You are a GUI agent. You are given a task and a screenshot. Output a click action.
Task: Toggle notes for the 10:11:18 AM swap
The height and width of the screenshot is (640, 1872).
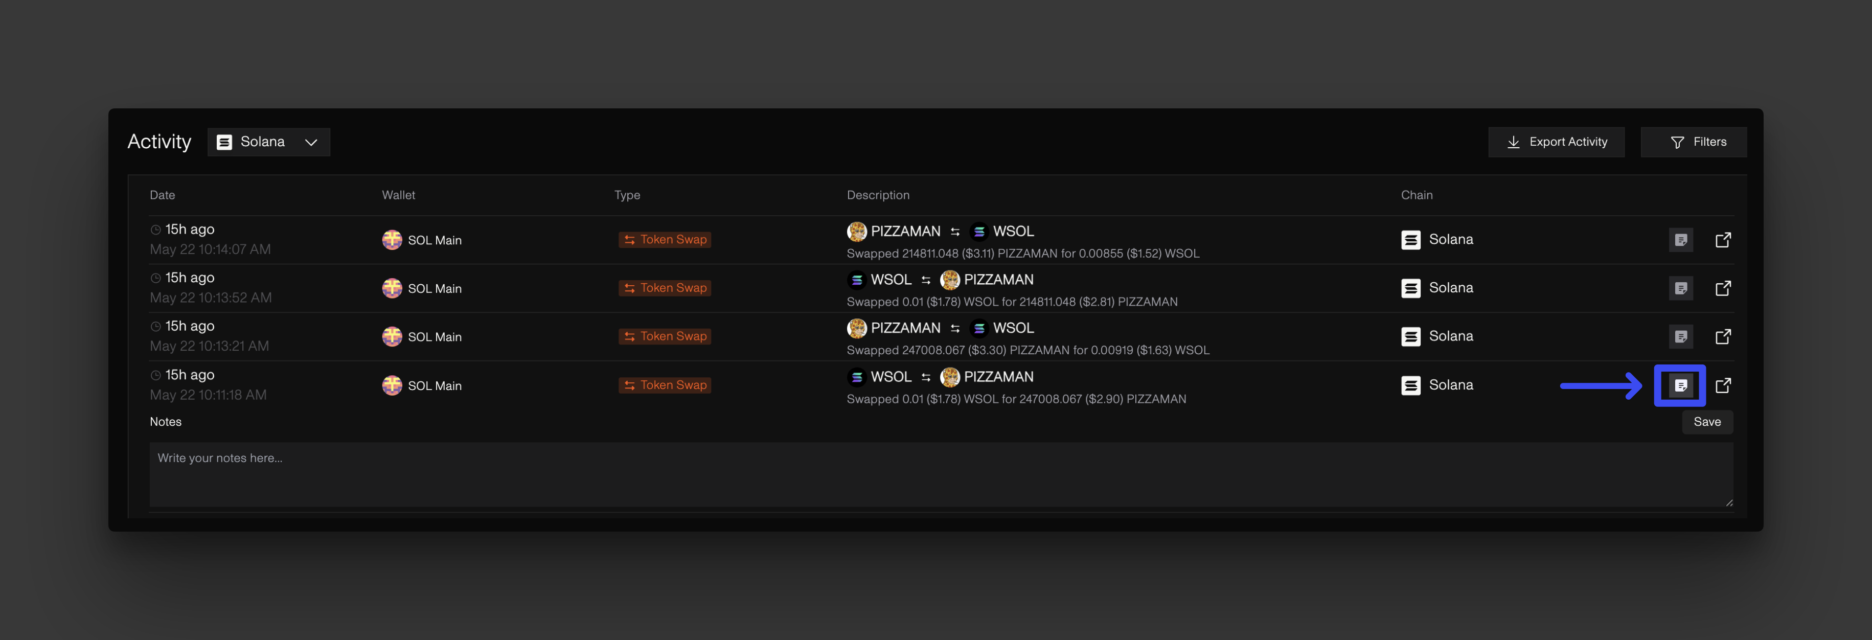click(x=1680, y=385)
